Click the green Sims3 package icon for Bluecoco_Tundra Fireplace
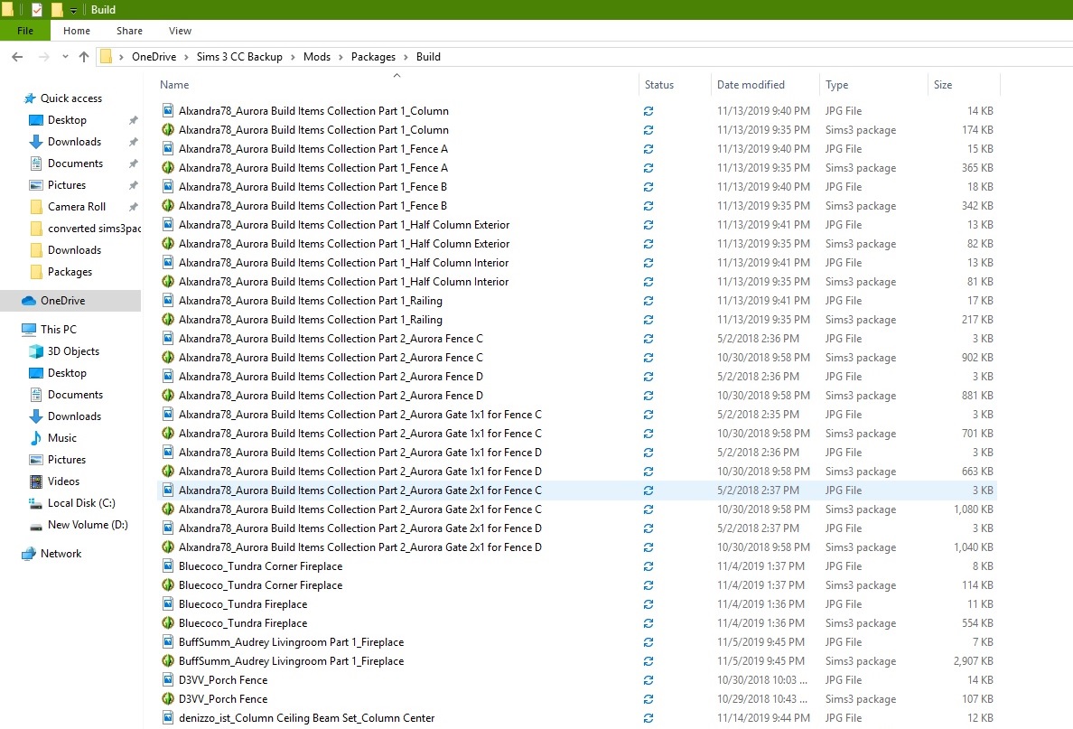The width and height of the screenshot is (1073, 729). 168,623
